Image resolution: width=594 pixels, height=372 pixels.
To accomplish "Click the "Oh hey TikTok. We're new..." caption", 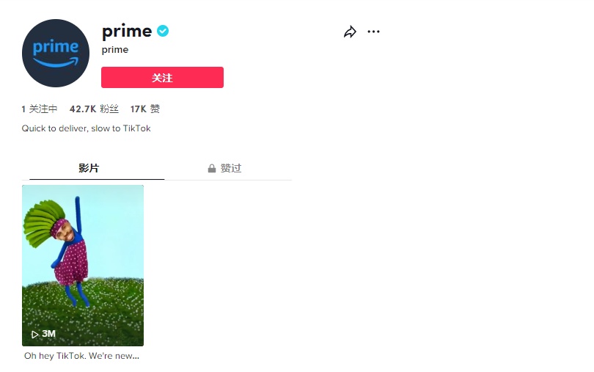I will [82, 356].
